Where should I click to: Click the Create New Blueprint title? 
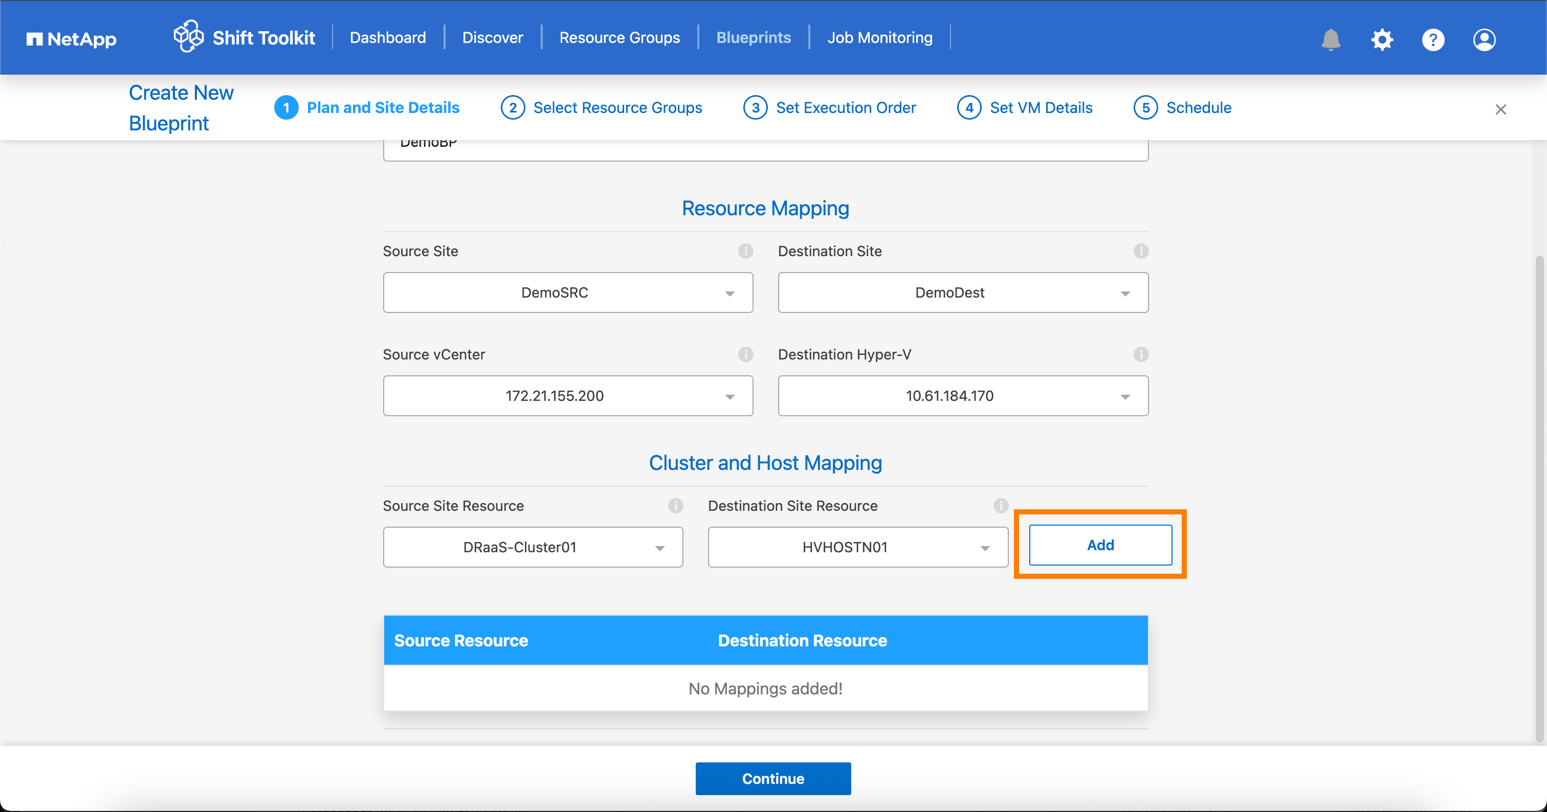click(x=181, y=108)
